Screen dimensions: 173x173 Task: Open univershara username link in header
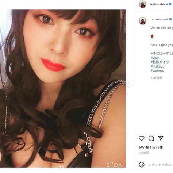click(x=159, y=4)
